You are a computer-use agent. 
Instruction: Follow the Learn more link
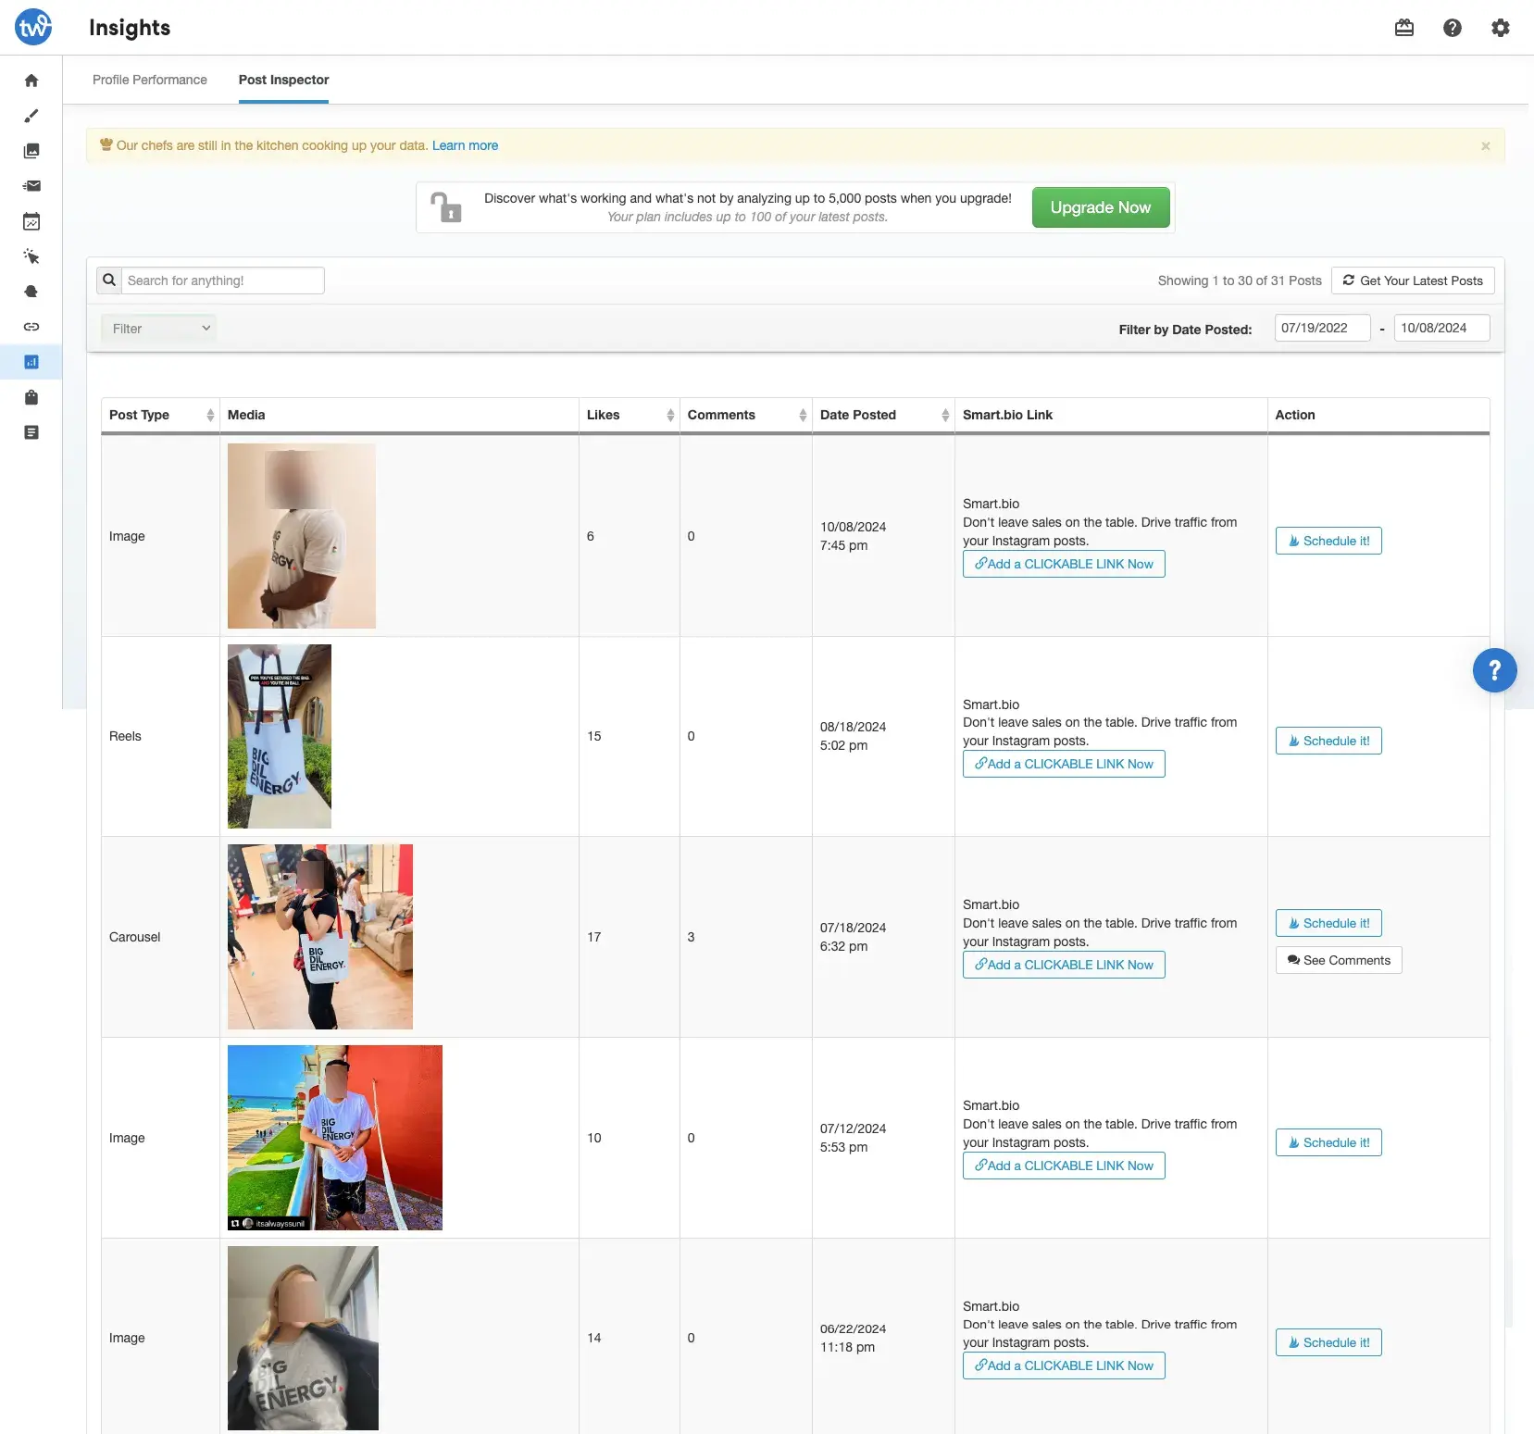[465, 145]
